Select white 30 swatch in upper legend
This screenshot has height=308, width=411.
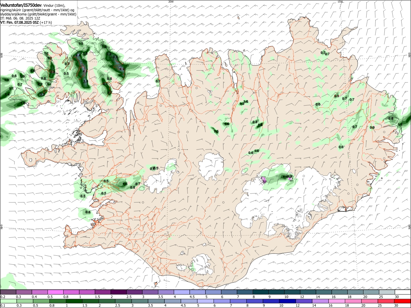pyautogui.click(x=403, y=292)
